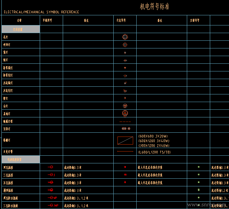229x209 pixels.
Task: Select the 平面符号 column header
Action: 47,20
